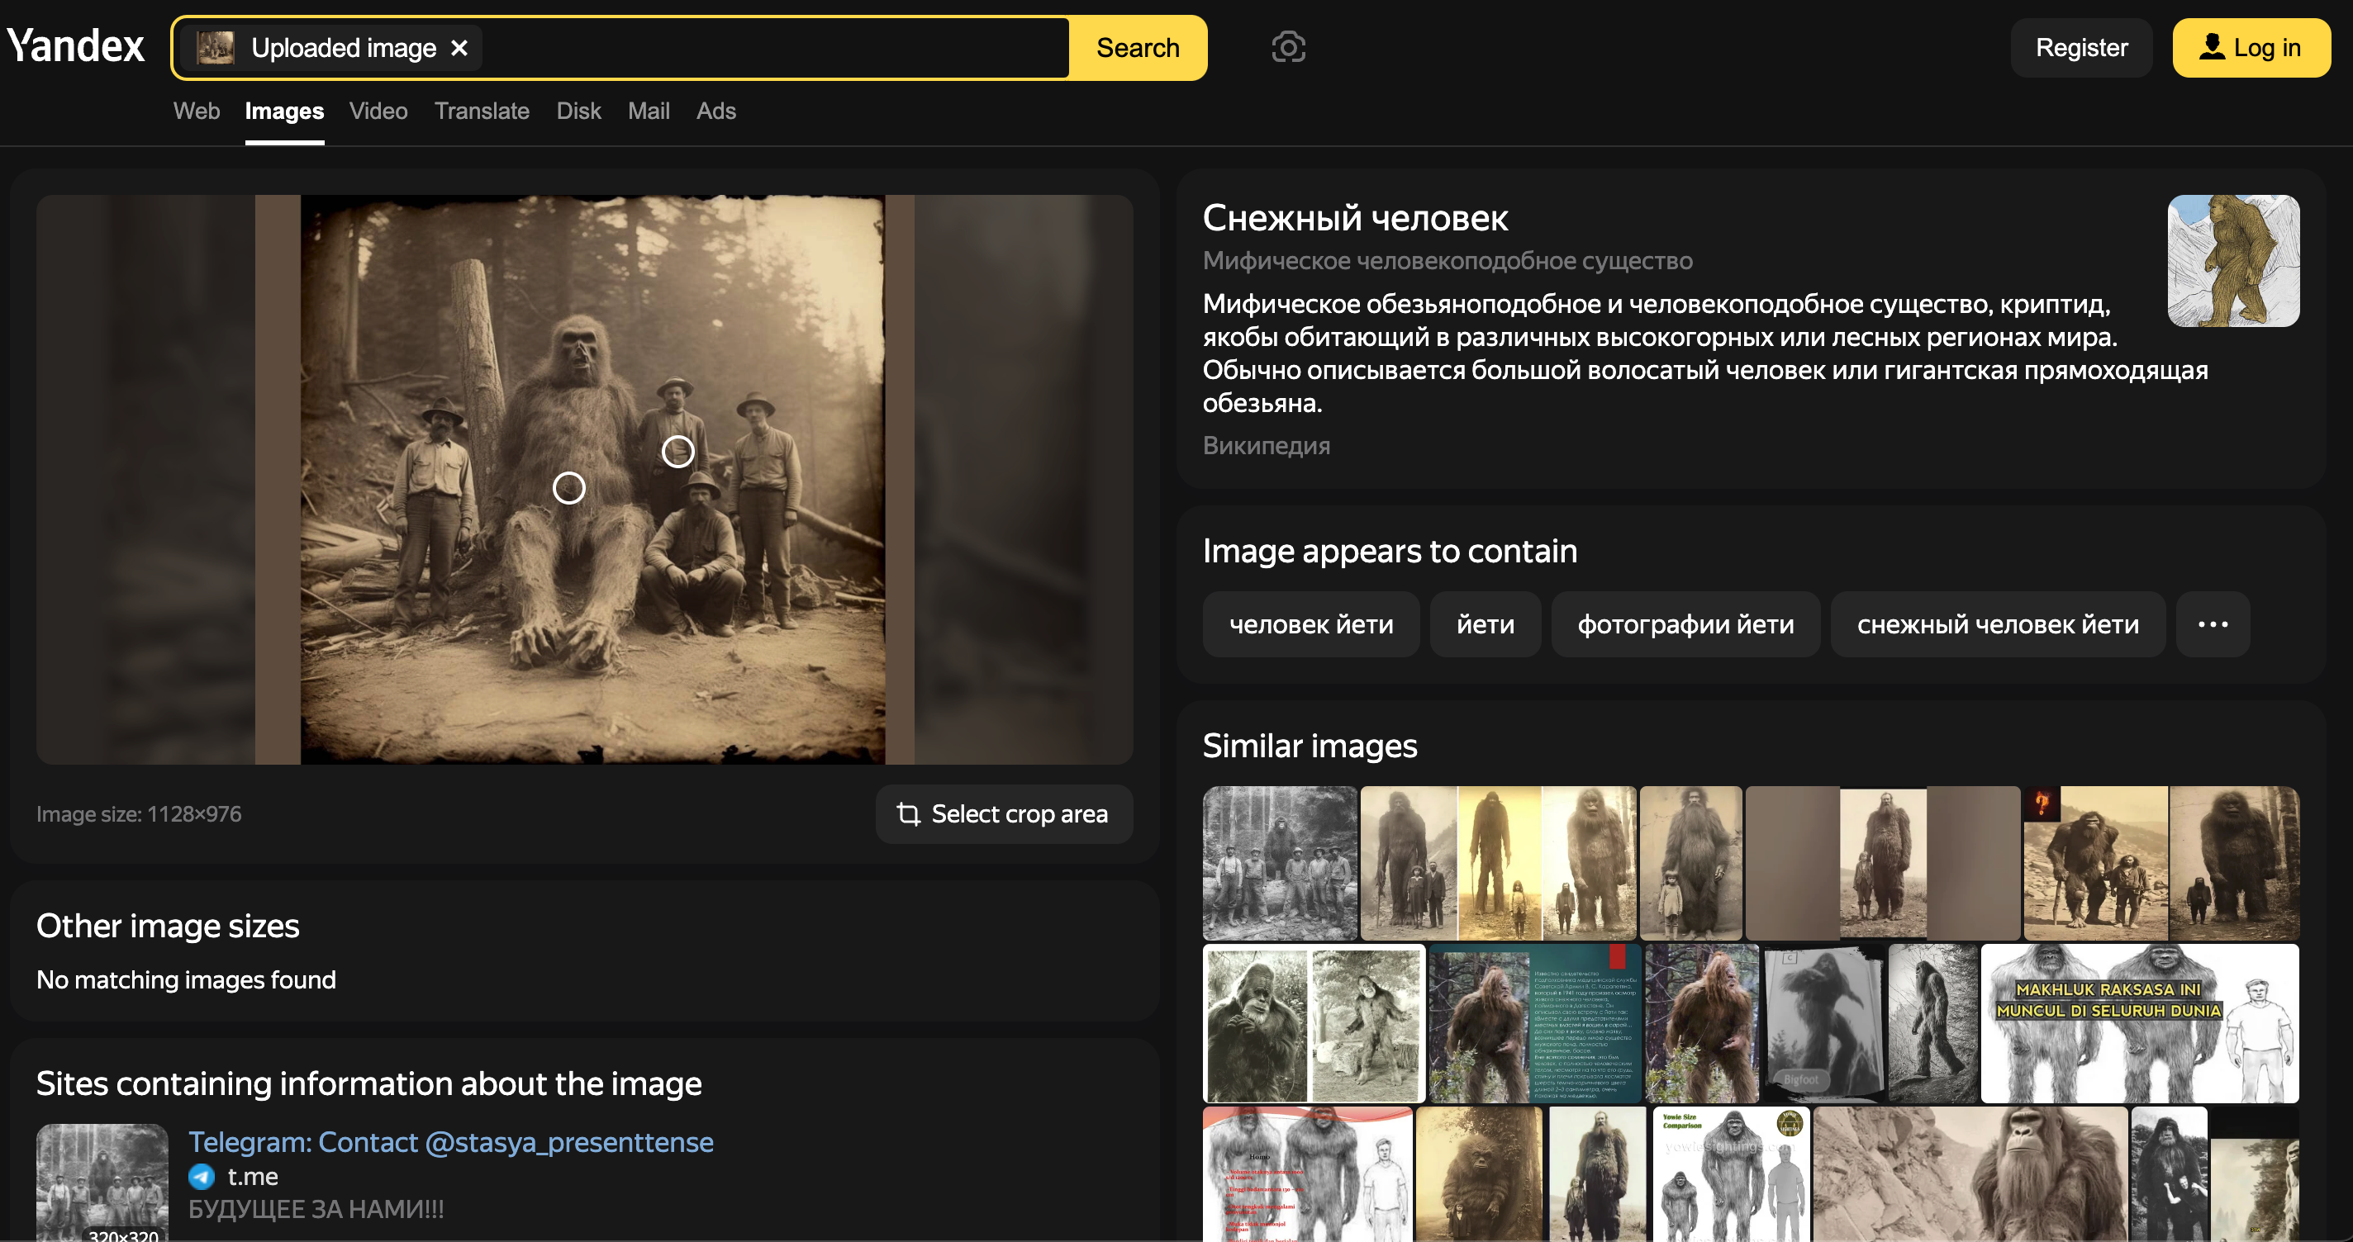
Task: Click the object marker circle on the standing man
Action: point(677,451)
